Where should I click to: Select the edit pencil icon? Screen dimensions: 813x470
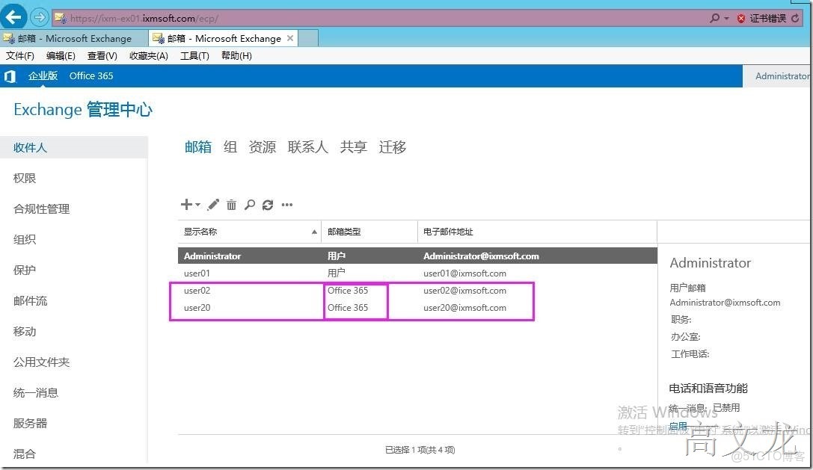coord(212,204)
